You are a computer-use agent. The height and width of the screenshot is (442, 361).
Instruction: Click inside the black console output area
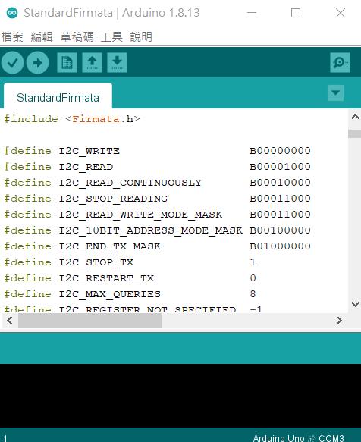180,396
